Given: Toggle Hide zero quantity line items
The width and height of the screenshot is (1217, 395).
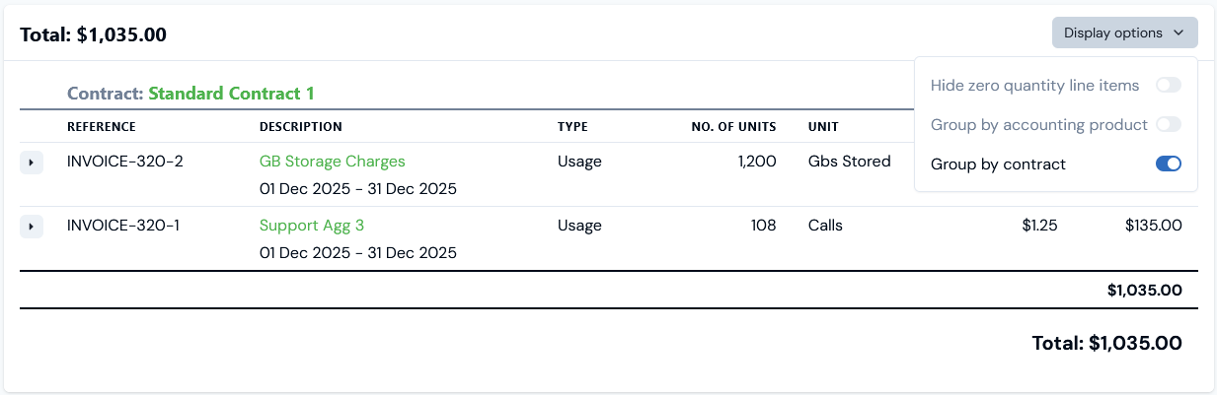Looking at the screenshot, I should point(1169,86).
